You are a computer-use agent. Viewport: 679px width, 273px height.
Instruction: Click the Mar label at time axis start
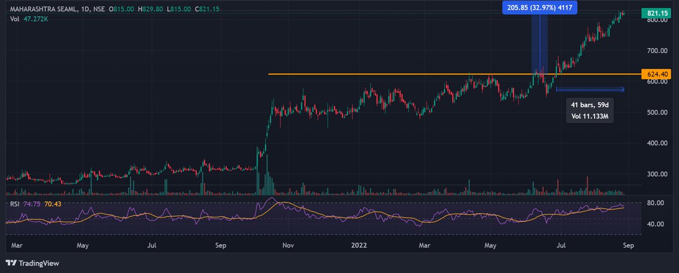[x=18, y=246]
